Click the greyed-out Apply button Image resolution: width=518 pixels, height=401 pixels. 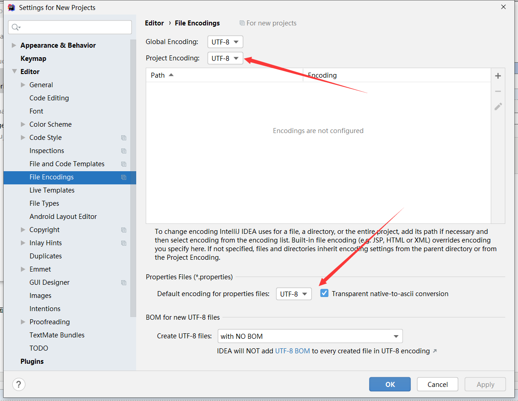point(485,384)
